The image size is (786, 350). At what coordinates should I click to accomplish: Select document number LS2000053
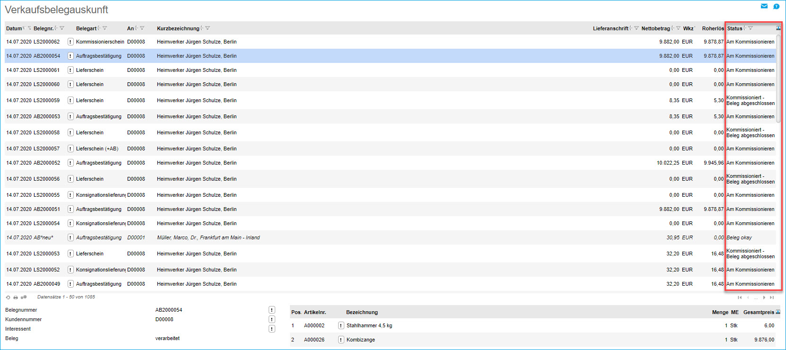(x=46, y=254)
